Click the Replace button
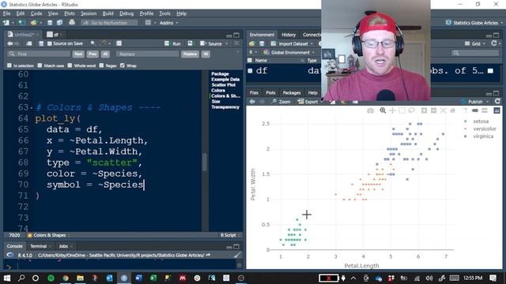Image resolution: width=506 pixels, height=284 pixels. pyautogui.click(x=190, y=54)
